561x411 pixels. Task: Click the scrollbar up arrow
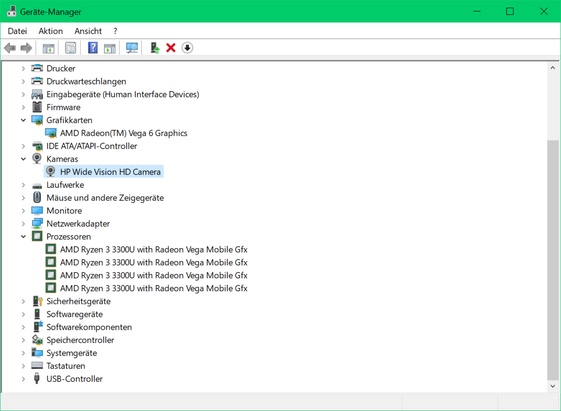pos(553,68)
